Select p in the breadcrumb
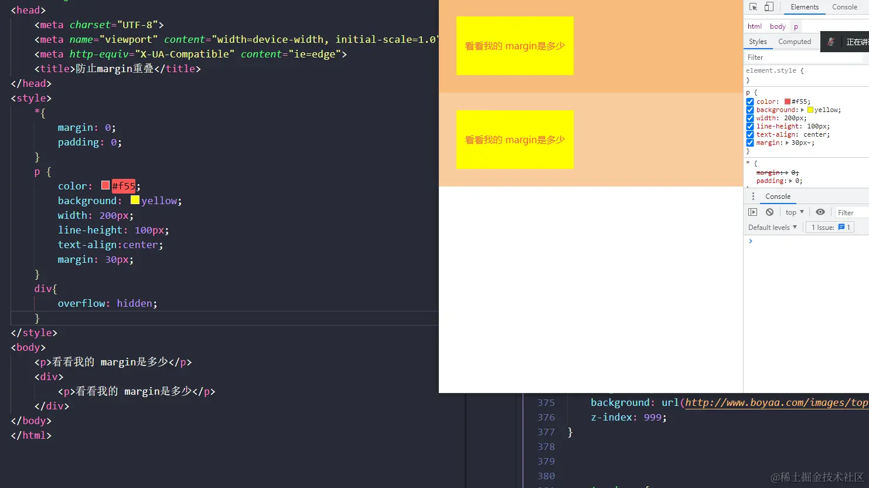 [796, 26]
